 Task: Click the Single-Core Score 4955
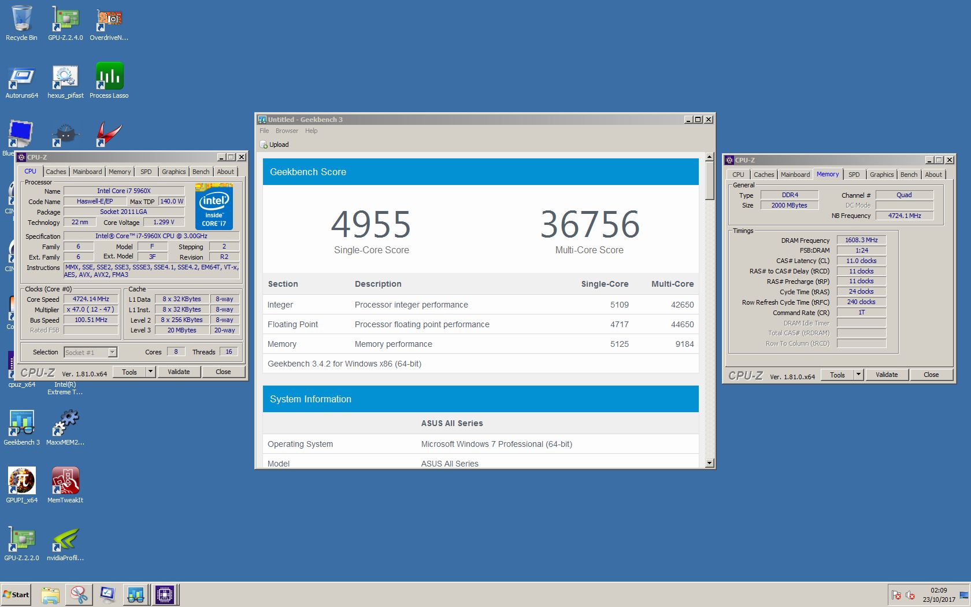pos(371,224)
